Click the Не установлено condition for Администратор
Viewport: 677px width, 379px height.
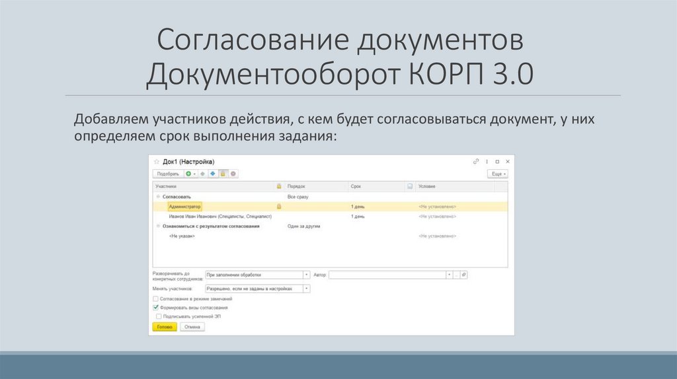click(x=437, y=207)
